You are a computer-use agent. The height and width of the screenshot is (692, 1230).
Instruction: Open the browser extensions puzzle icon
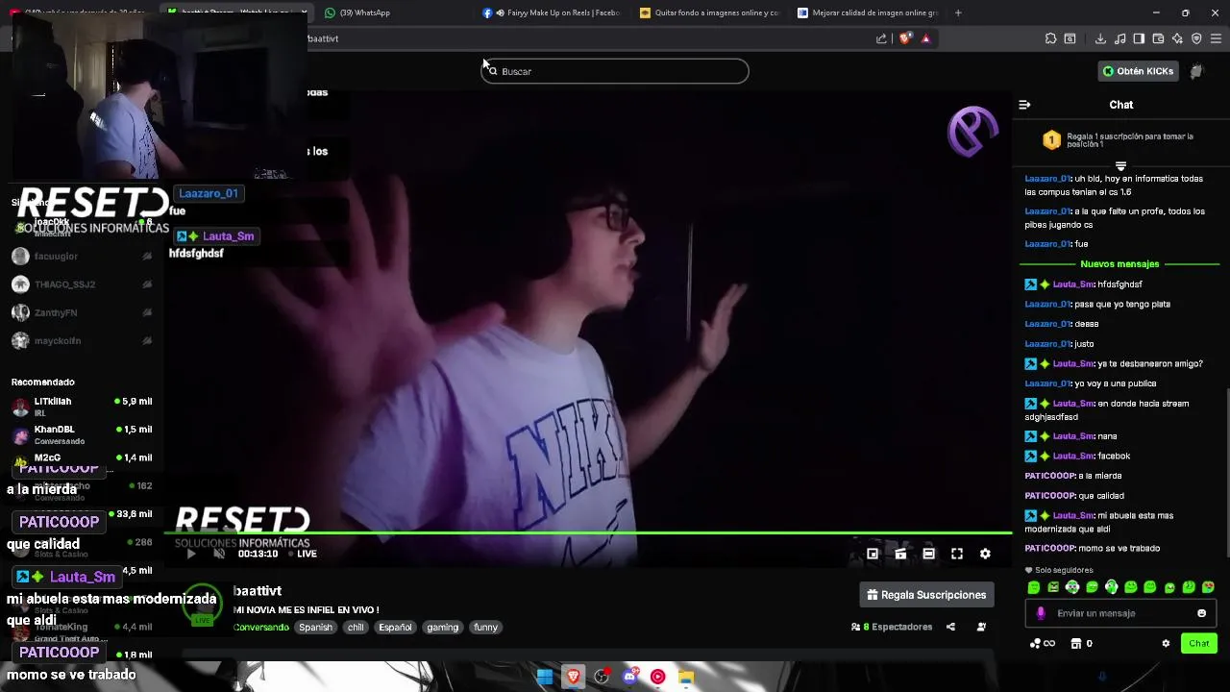point(1050,38)
